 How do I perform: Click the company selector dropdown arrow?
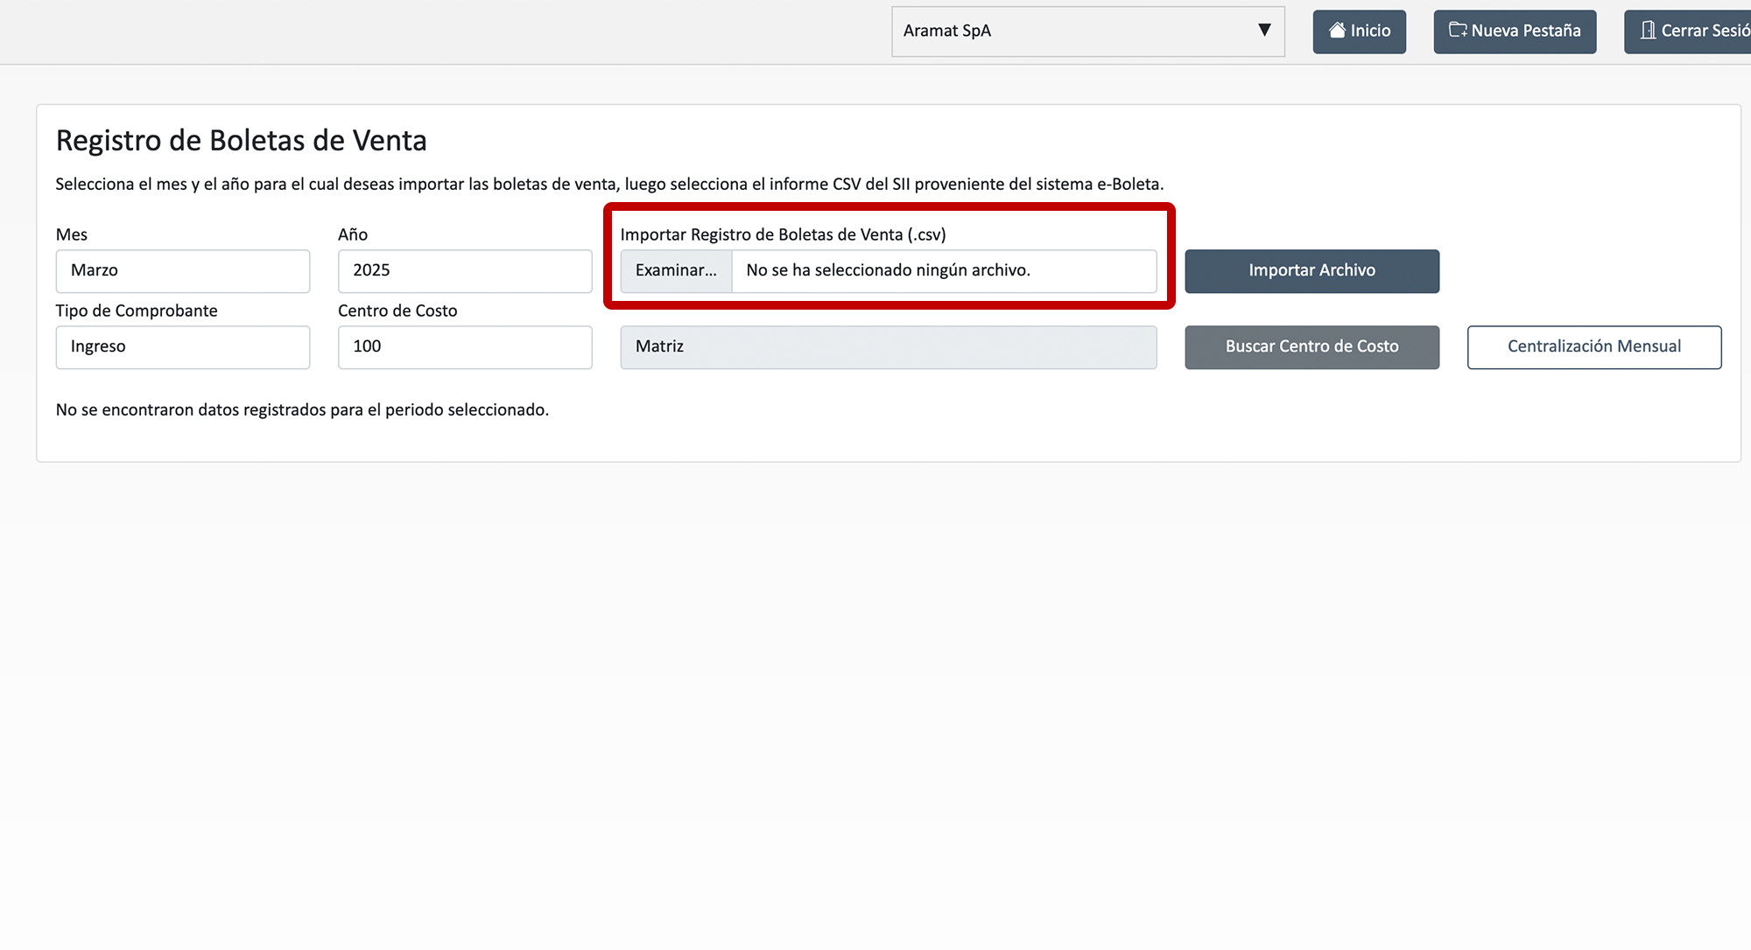[x=1263, y=31]
